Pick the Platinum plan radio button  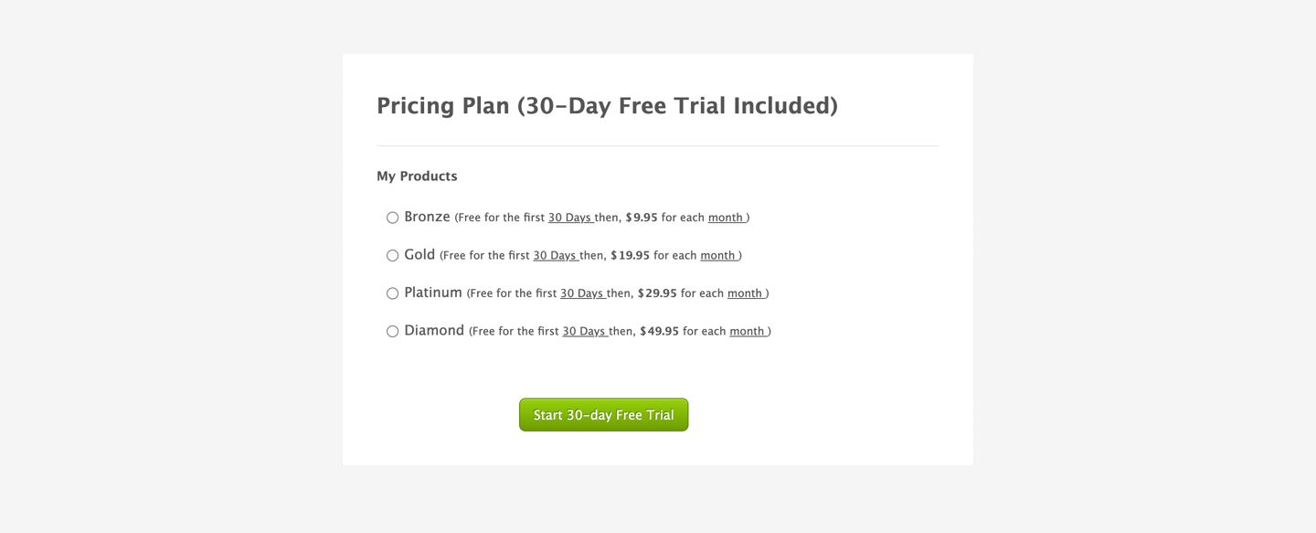392,293
